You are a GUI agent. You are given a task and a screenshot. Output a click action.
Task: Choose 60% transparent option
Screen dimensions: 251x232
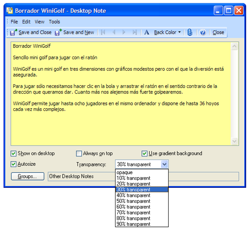pyautogui.click(x=142, y=207)
